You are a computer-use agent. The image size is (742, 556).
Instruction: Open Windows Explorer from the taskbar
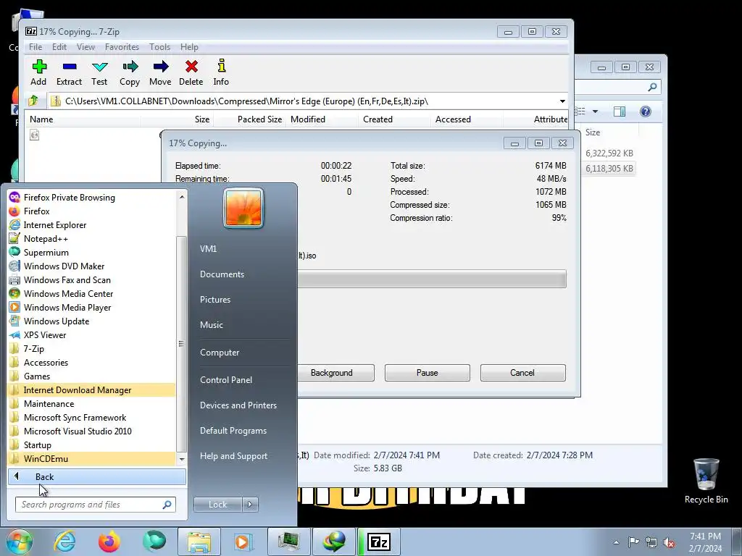pyautogui.click(x=199, y=542)
